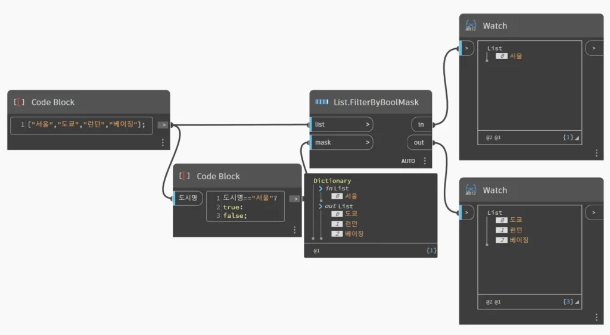The height and width of the screenshot is (335, 610).
Task: Open the bottom Watch node options dots
Action: 596,318
